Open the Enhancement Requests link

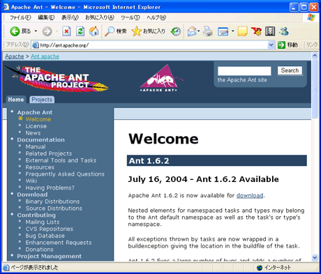pyautogui.click(x=59, y=243)
